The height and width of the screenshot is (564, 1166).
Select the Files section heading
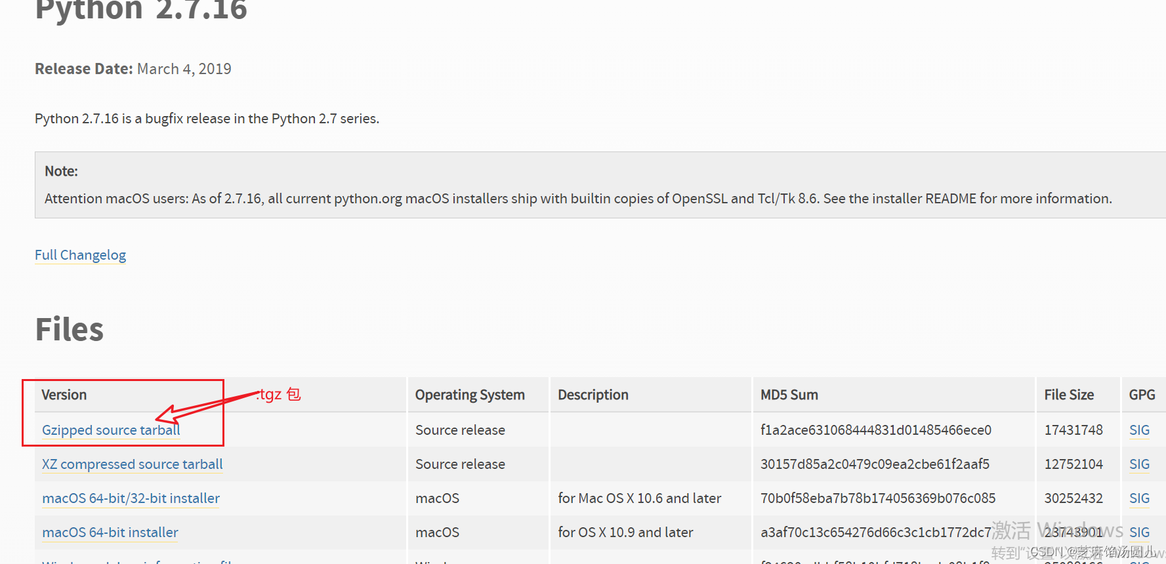tap(70, 329)
